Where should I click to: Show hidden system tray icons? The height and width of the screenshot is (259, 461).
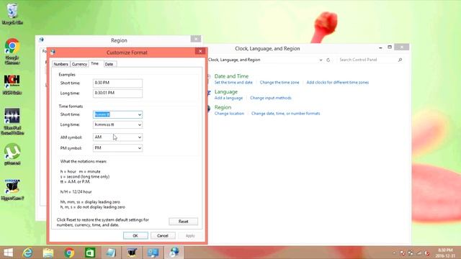pyautogui.click(x=394, y=253)
